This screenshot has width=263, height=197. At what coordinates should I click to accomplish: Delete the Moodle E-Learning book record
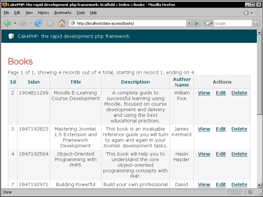239,93
